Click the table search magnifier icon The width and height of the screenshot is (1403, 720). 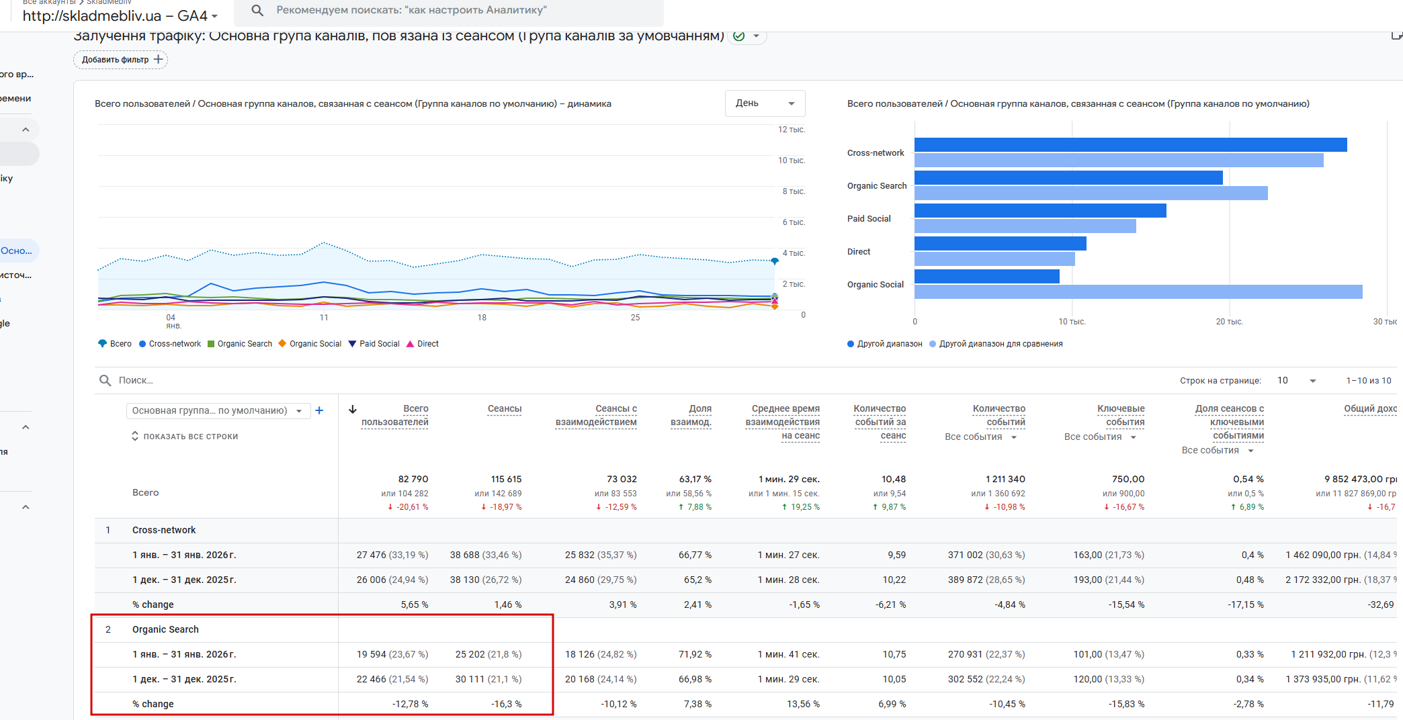tap(105, 380)
